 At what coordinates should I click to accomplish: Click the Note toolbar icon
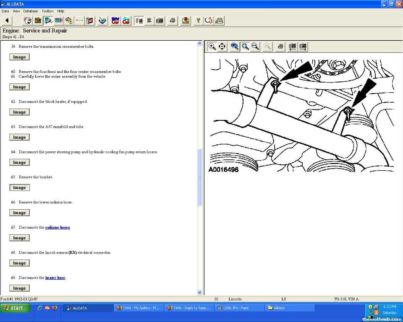[186, 20]
